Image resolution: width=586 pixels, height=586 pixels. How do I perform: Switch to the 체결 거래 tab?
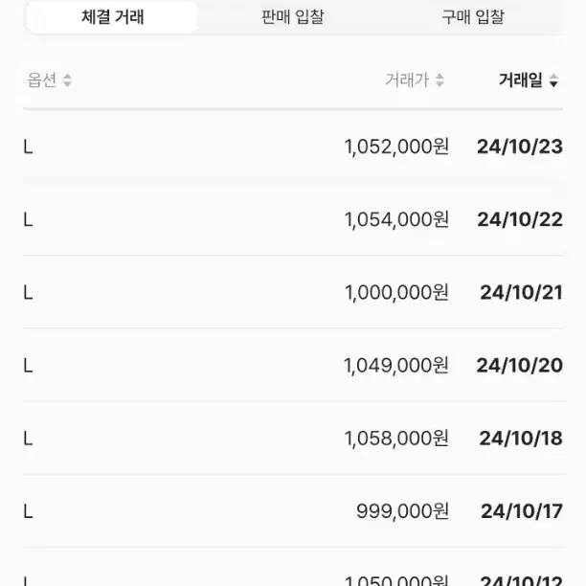[x=112, y=17]
